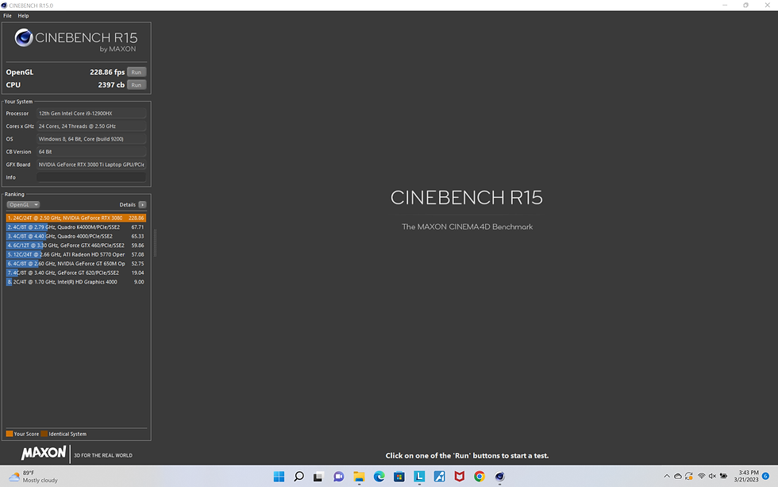Image resolution: width=778 pixels, height=487 pixels.
Task: Run the CPU benchmark test
Action: tap(137, 85)
